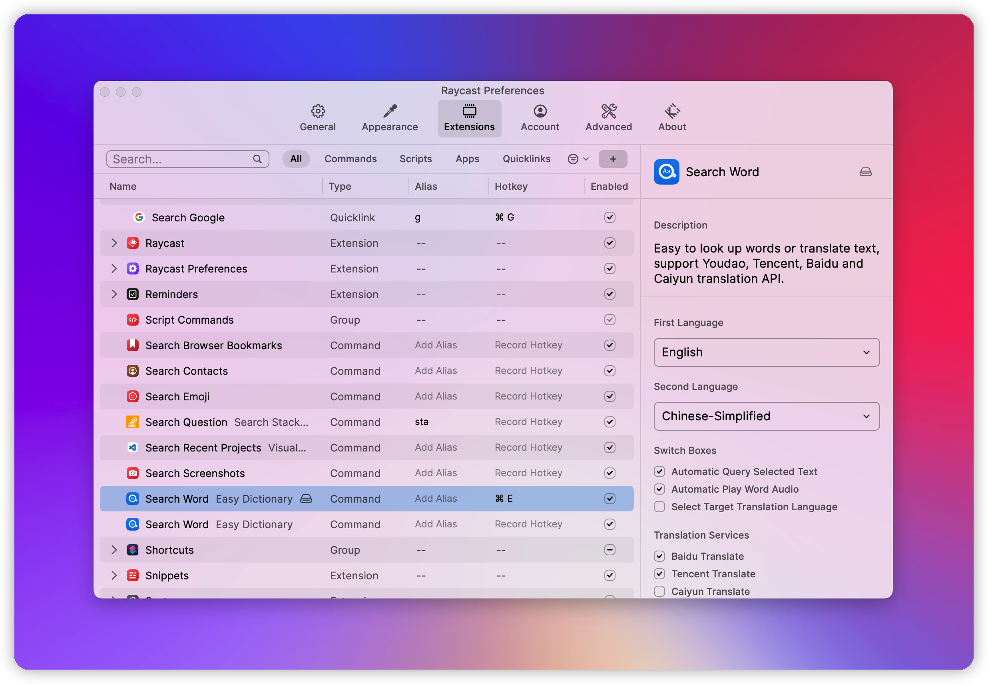The width and height of the screenshot is (988, 684).
Task: Open the Second Language Chinese-Simplified dropdown
Action: pos(766,416)
